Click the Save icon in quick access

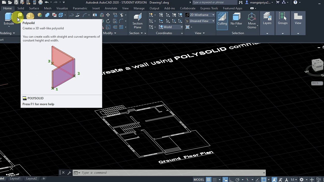click(16, 3)
